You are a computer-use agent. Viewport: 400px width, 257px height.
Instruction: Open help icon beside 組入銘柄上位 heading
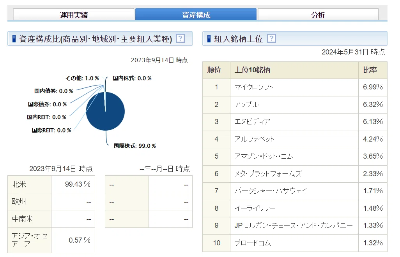click(271, 38)
